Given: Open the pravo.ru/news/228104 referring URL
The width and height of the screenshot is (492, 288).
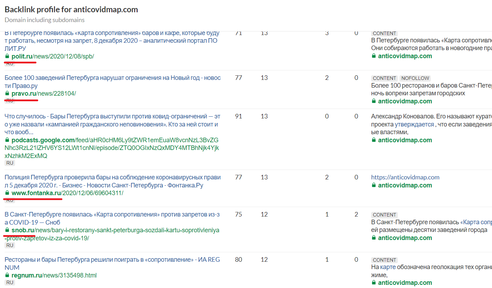Looking at the screenshot, I should click(43, 94).
